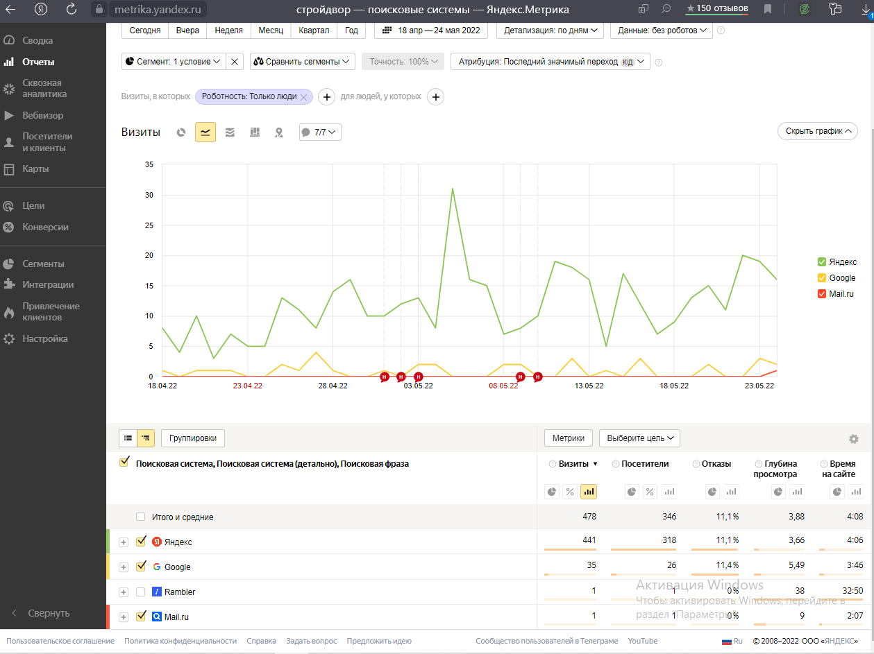Open the 'Детализация: по дням' dropdown
Screen dimensions: 874x654
pos(550,31)
